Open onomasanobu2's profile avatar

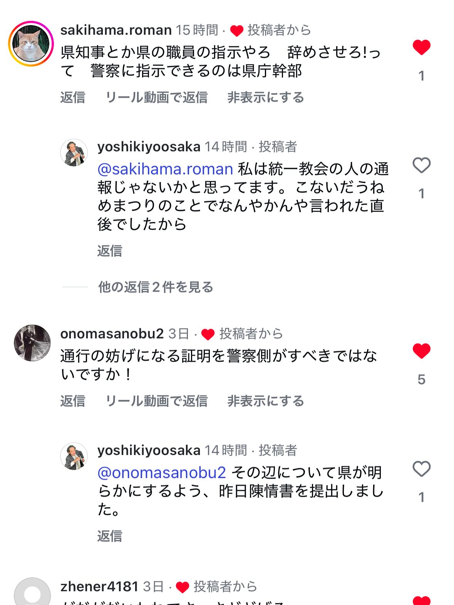pos(32,343)
